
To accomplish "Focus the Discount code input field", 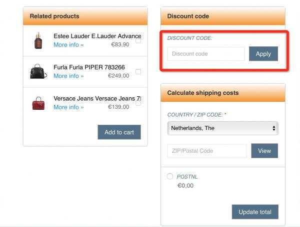I will tap(206, 54).
